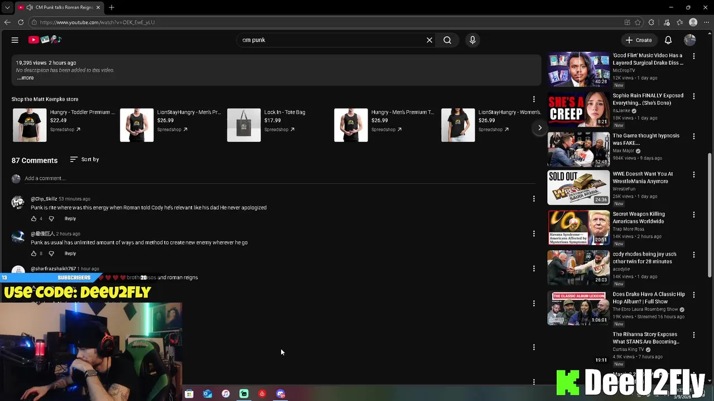Viewport: 714px width, 401px height.
Task: Open options for Drake Classic Album video
Action: click(694, 295)
